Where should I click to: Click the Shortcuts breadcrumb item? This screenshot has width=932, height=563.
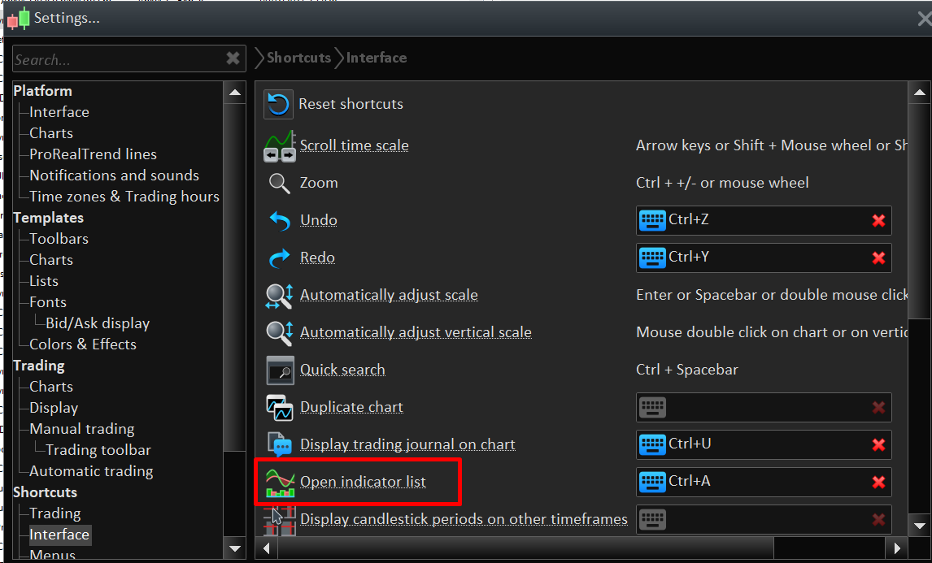click(x=298, y=58)
